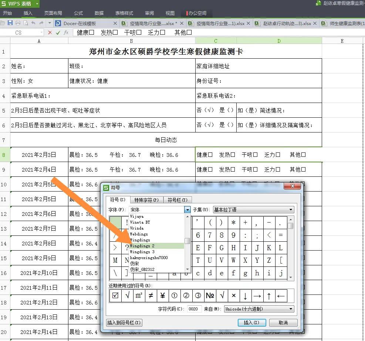Open the WPS 表格 application menu dropdown
The image size is (365, 341).
click(37, 4)
